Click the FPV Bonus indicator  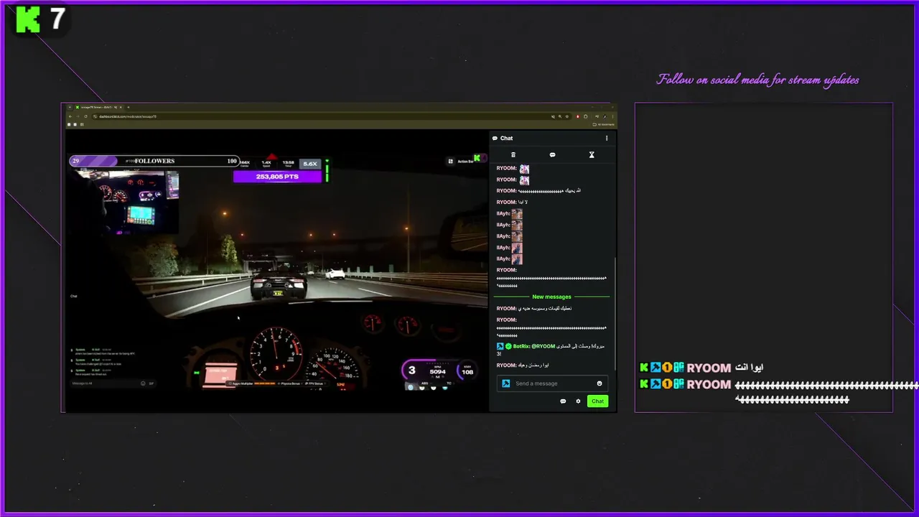pyautogui.click(x=316, y=383)
